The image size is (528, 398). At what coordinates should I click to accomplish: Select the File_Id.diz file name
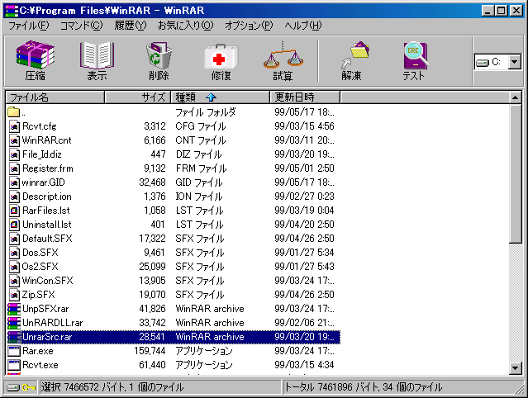42,154
